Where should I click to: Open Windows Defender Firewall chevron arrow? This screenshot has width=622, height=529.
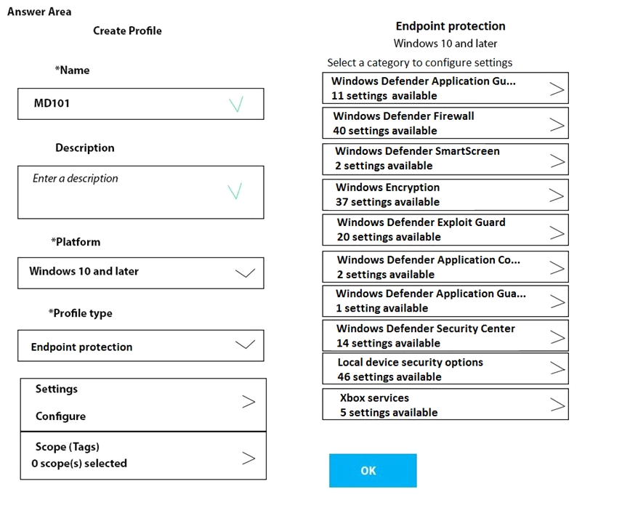tap(557, 125)
